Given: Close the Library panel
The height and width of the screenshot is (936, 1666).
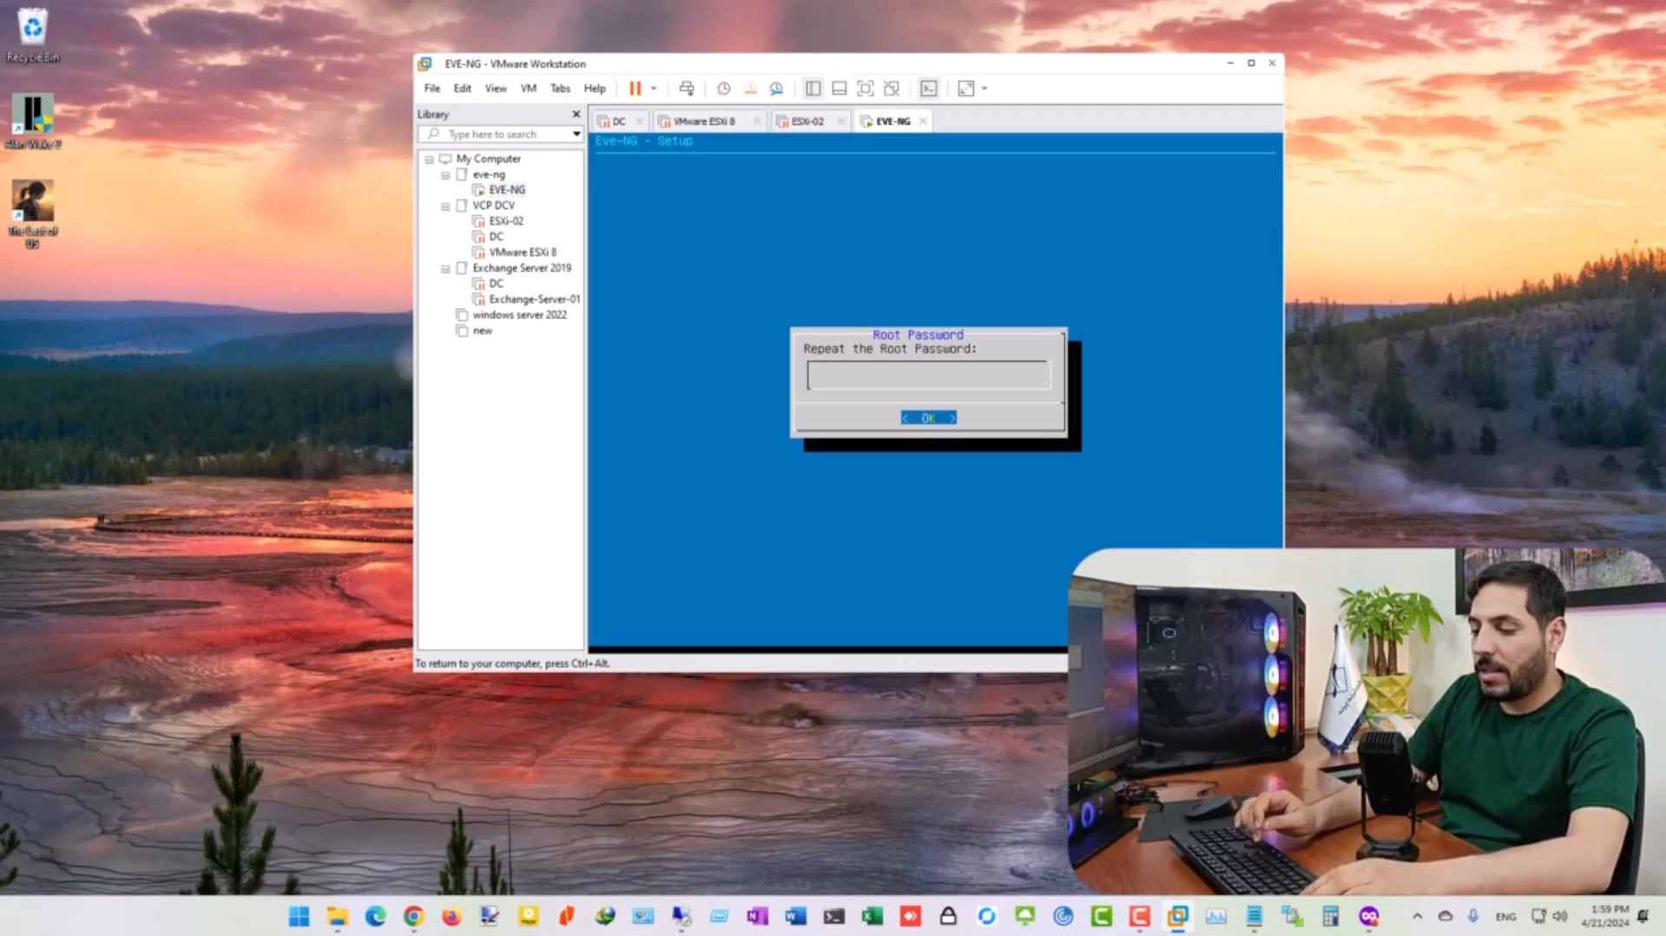Looking at the screenshot, I should (x=576, y=115).
